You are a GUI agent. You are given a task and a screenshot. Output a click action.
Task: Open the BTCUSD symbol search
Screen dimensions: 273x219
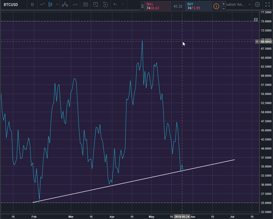[11, 4]
